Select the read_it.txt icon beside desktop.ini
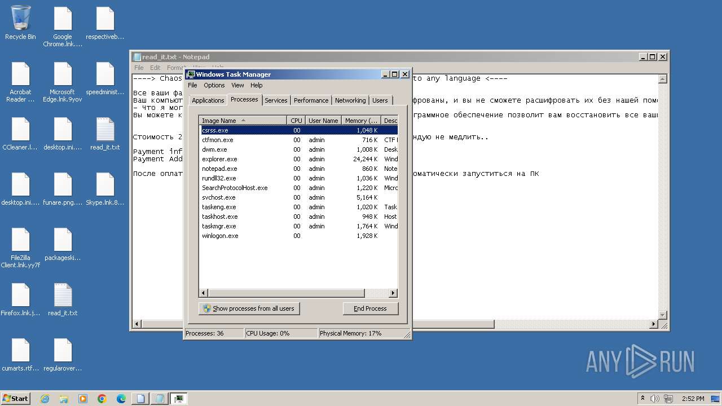This screenshot has width=722, height=406. [105, 134]
